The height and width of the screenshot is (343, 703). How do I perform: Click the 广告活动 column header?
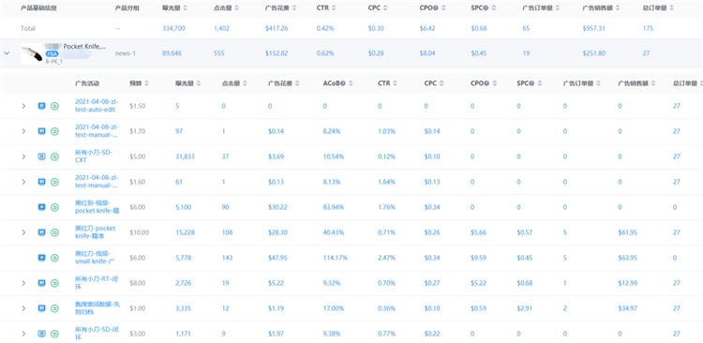click(x=87, y=83)
